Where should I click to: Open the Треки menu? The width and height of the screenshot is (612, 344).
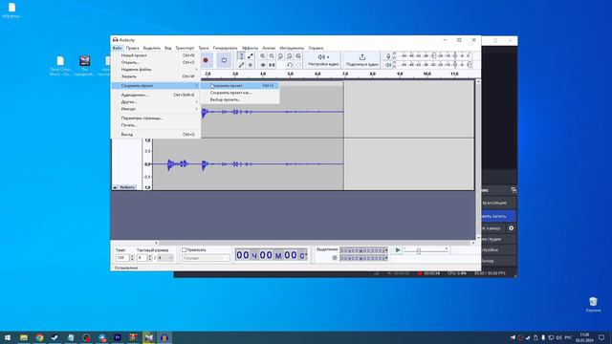pyautogui.click(x=204, y=48)
